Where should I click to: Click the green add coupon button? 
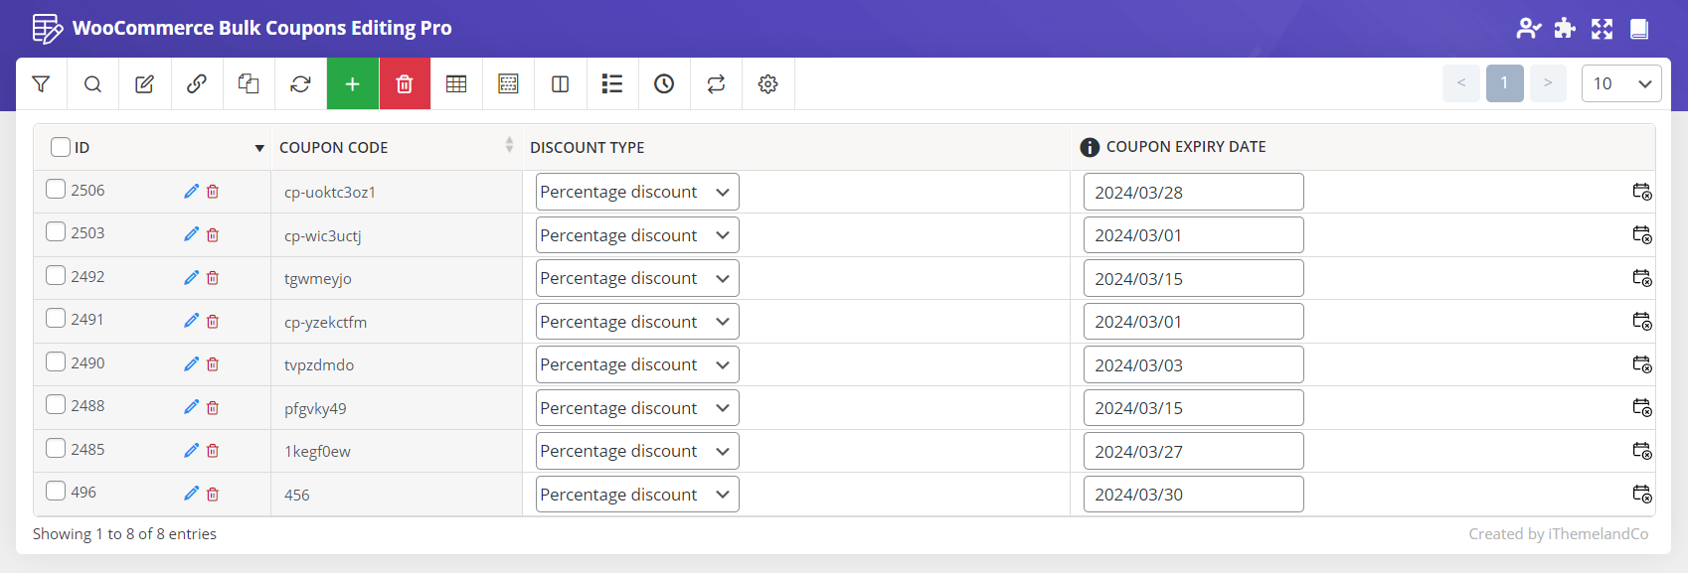pyautogui.click(x=352, y=84)
